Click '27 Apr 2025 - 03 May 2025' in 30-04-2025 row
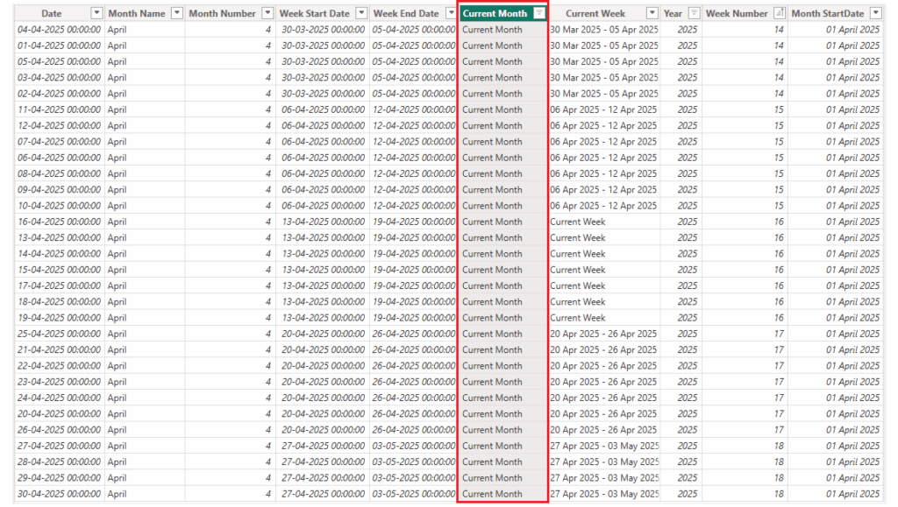898x507 pixels. (605, 493)
